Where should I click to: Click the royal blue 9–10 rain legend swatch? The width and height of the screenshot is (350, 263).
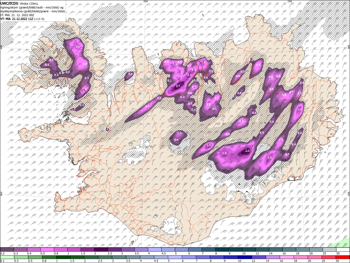(x=231, y=257)
